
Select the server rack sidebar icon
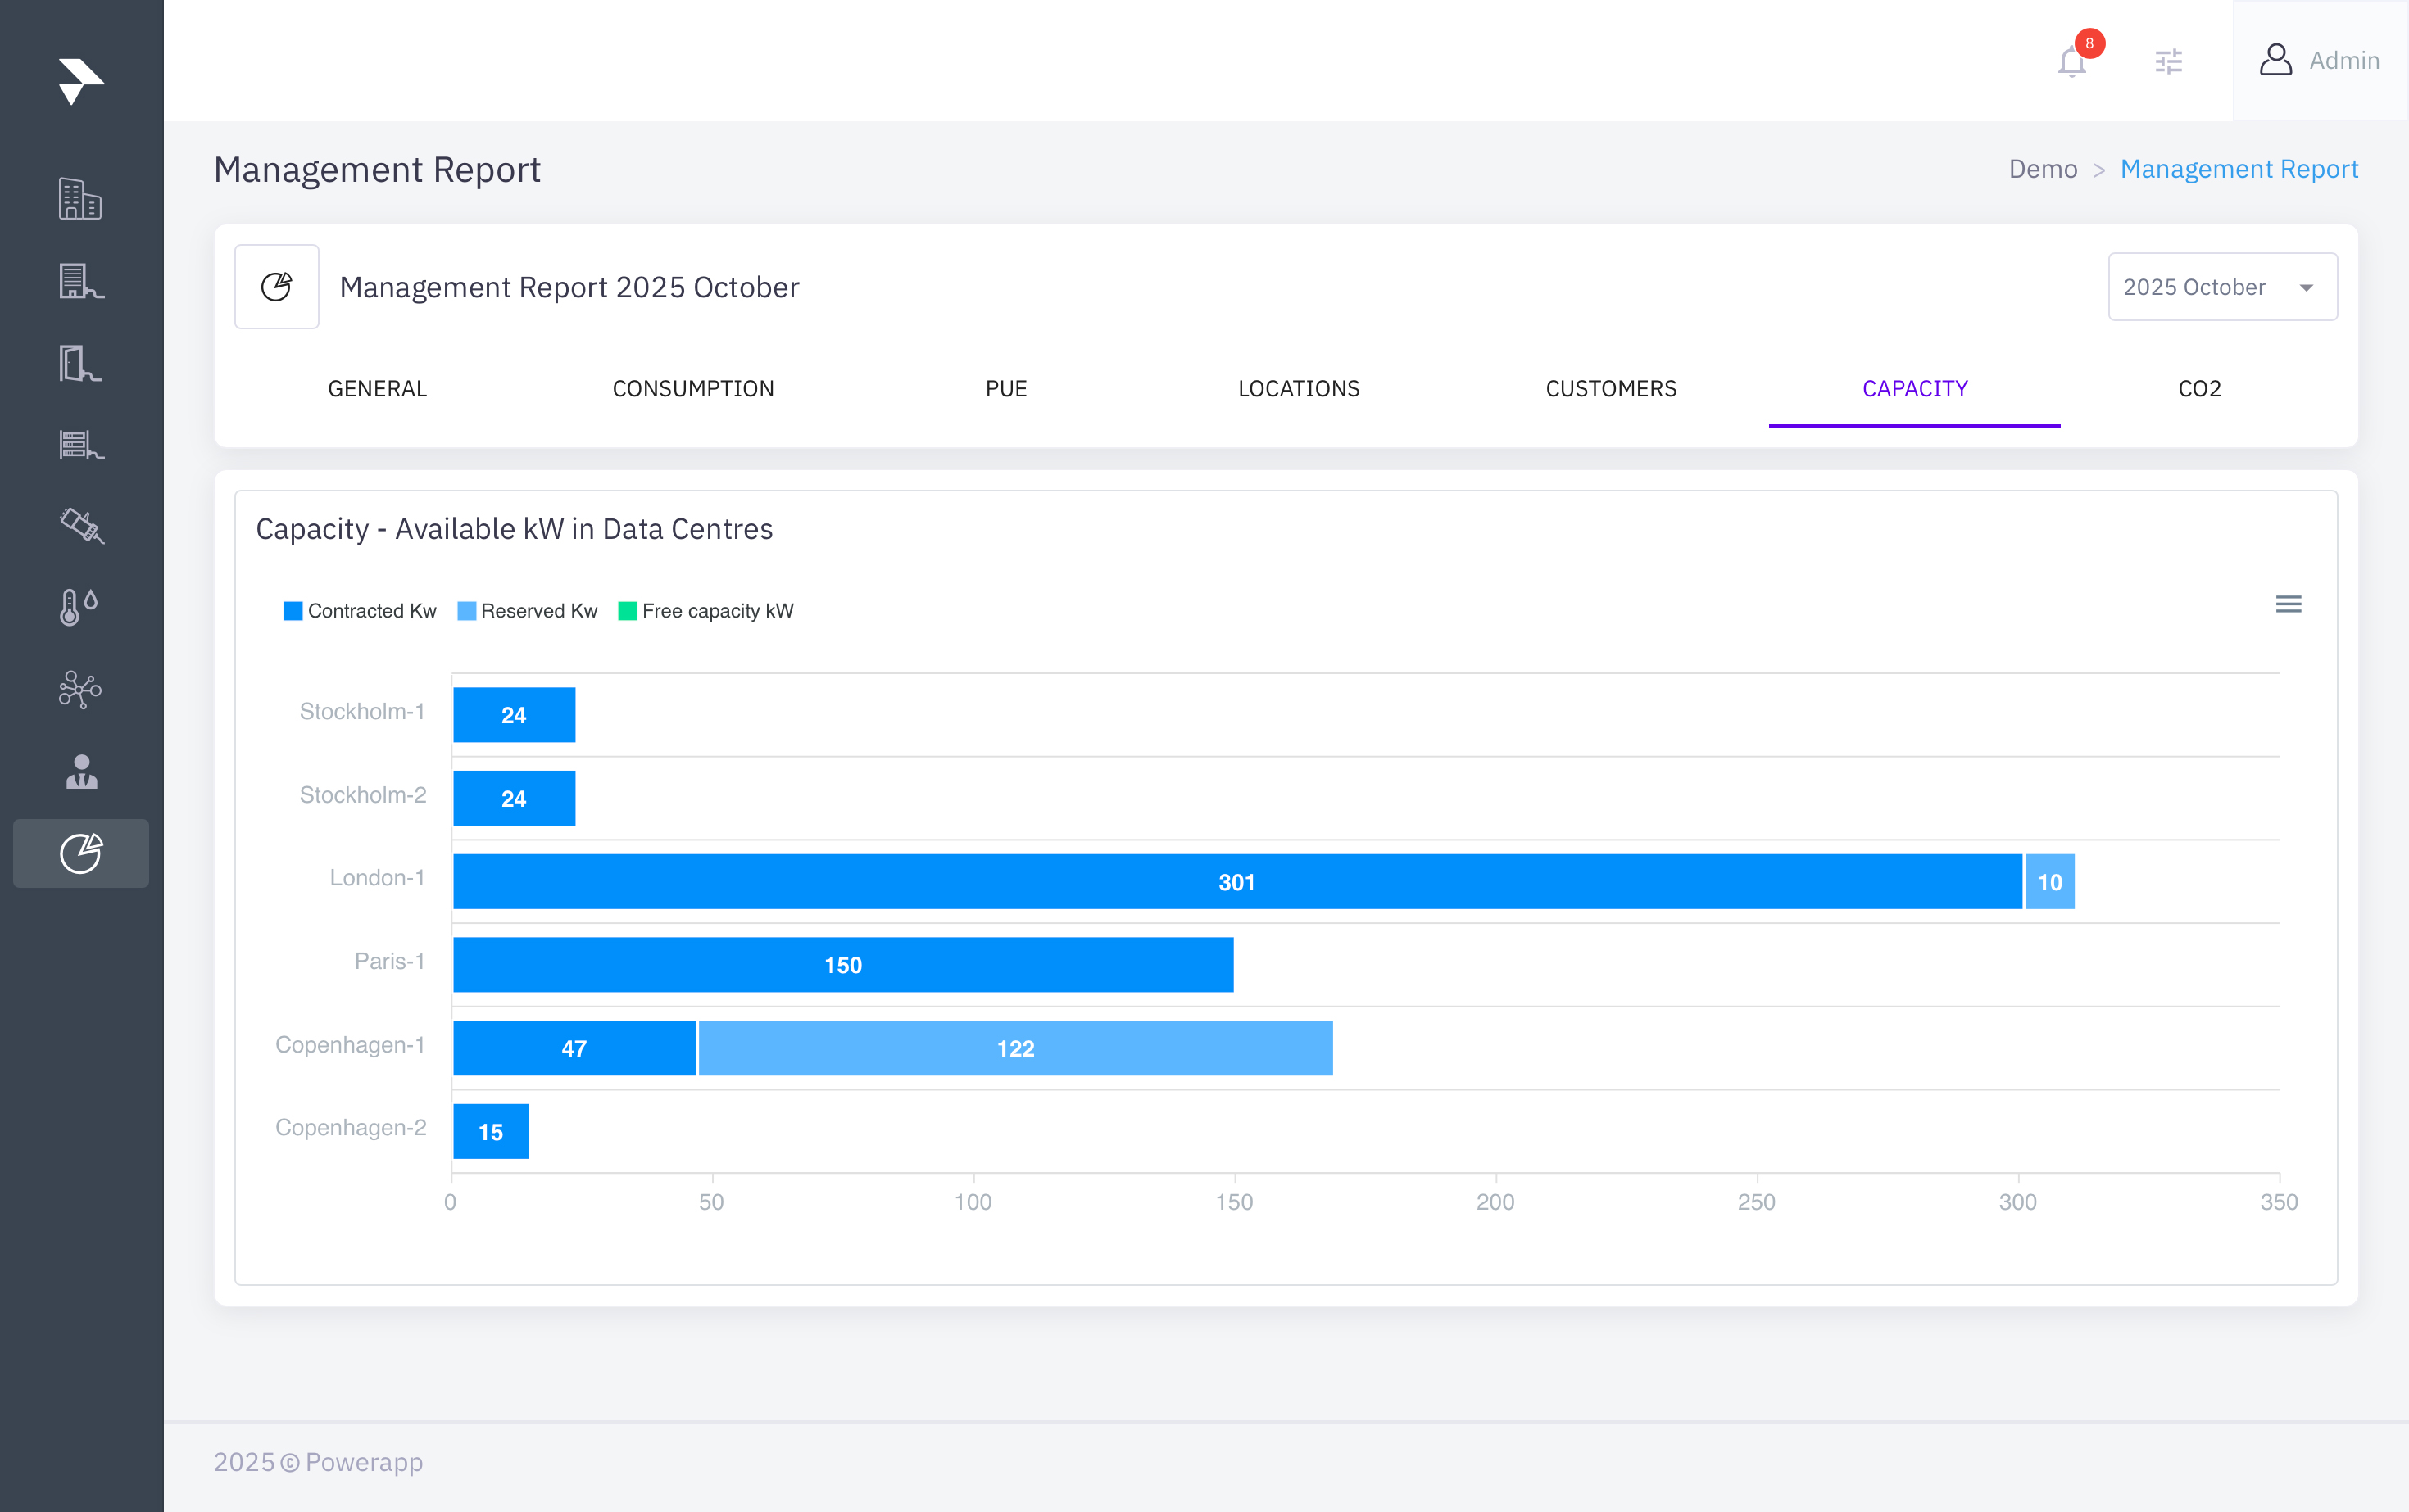[80, 444]
